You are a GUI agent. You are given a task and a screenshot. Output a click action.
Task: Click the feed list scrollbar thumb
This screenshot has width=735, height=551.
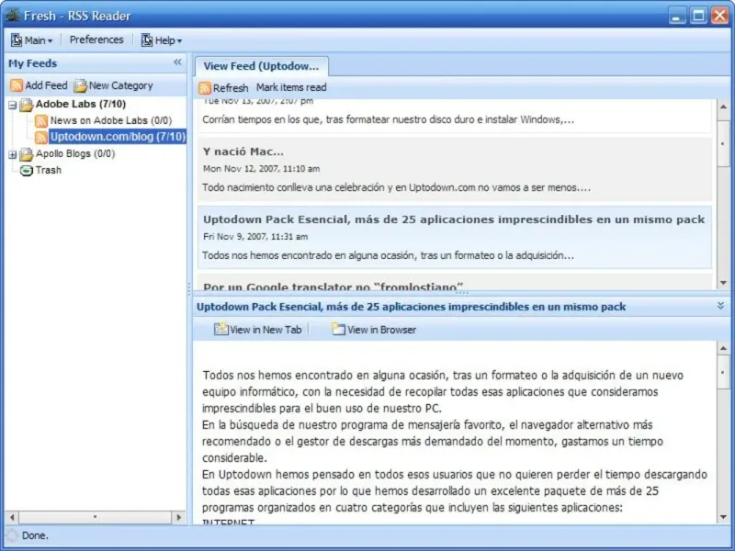(x=723, y=143)
